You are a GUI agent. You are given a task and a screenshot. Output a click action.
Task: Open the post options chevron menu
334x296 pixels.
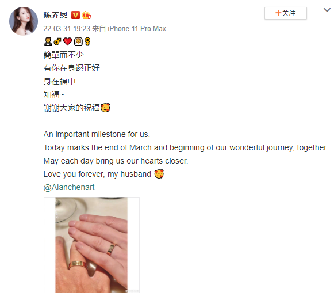point(327,10)
